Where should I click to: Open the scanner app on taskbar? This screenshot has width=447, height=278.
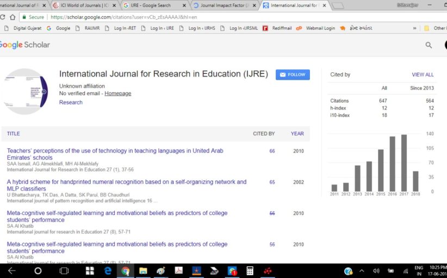[x=214, y=270]
